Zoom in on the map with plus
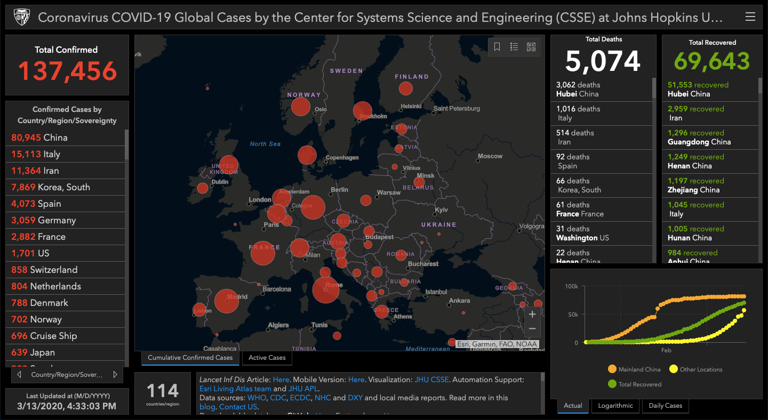 pyautogui.click(x=532, y=314)
